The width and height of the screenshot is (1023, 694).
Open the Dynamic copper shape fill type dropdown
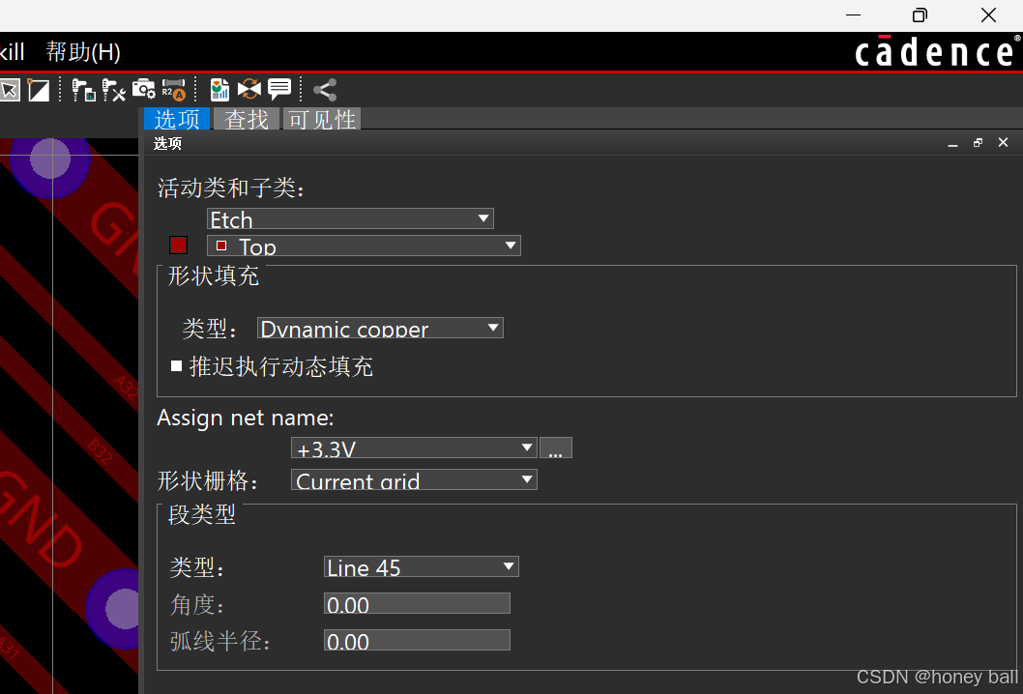point(380,328)
